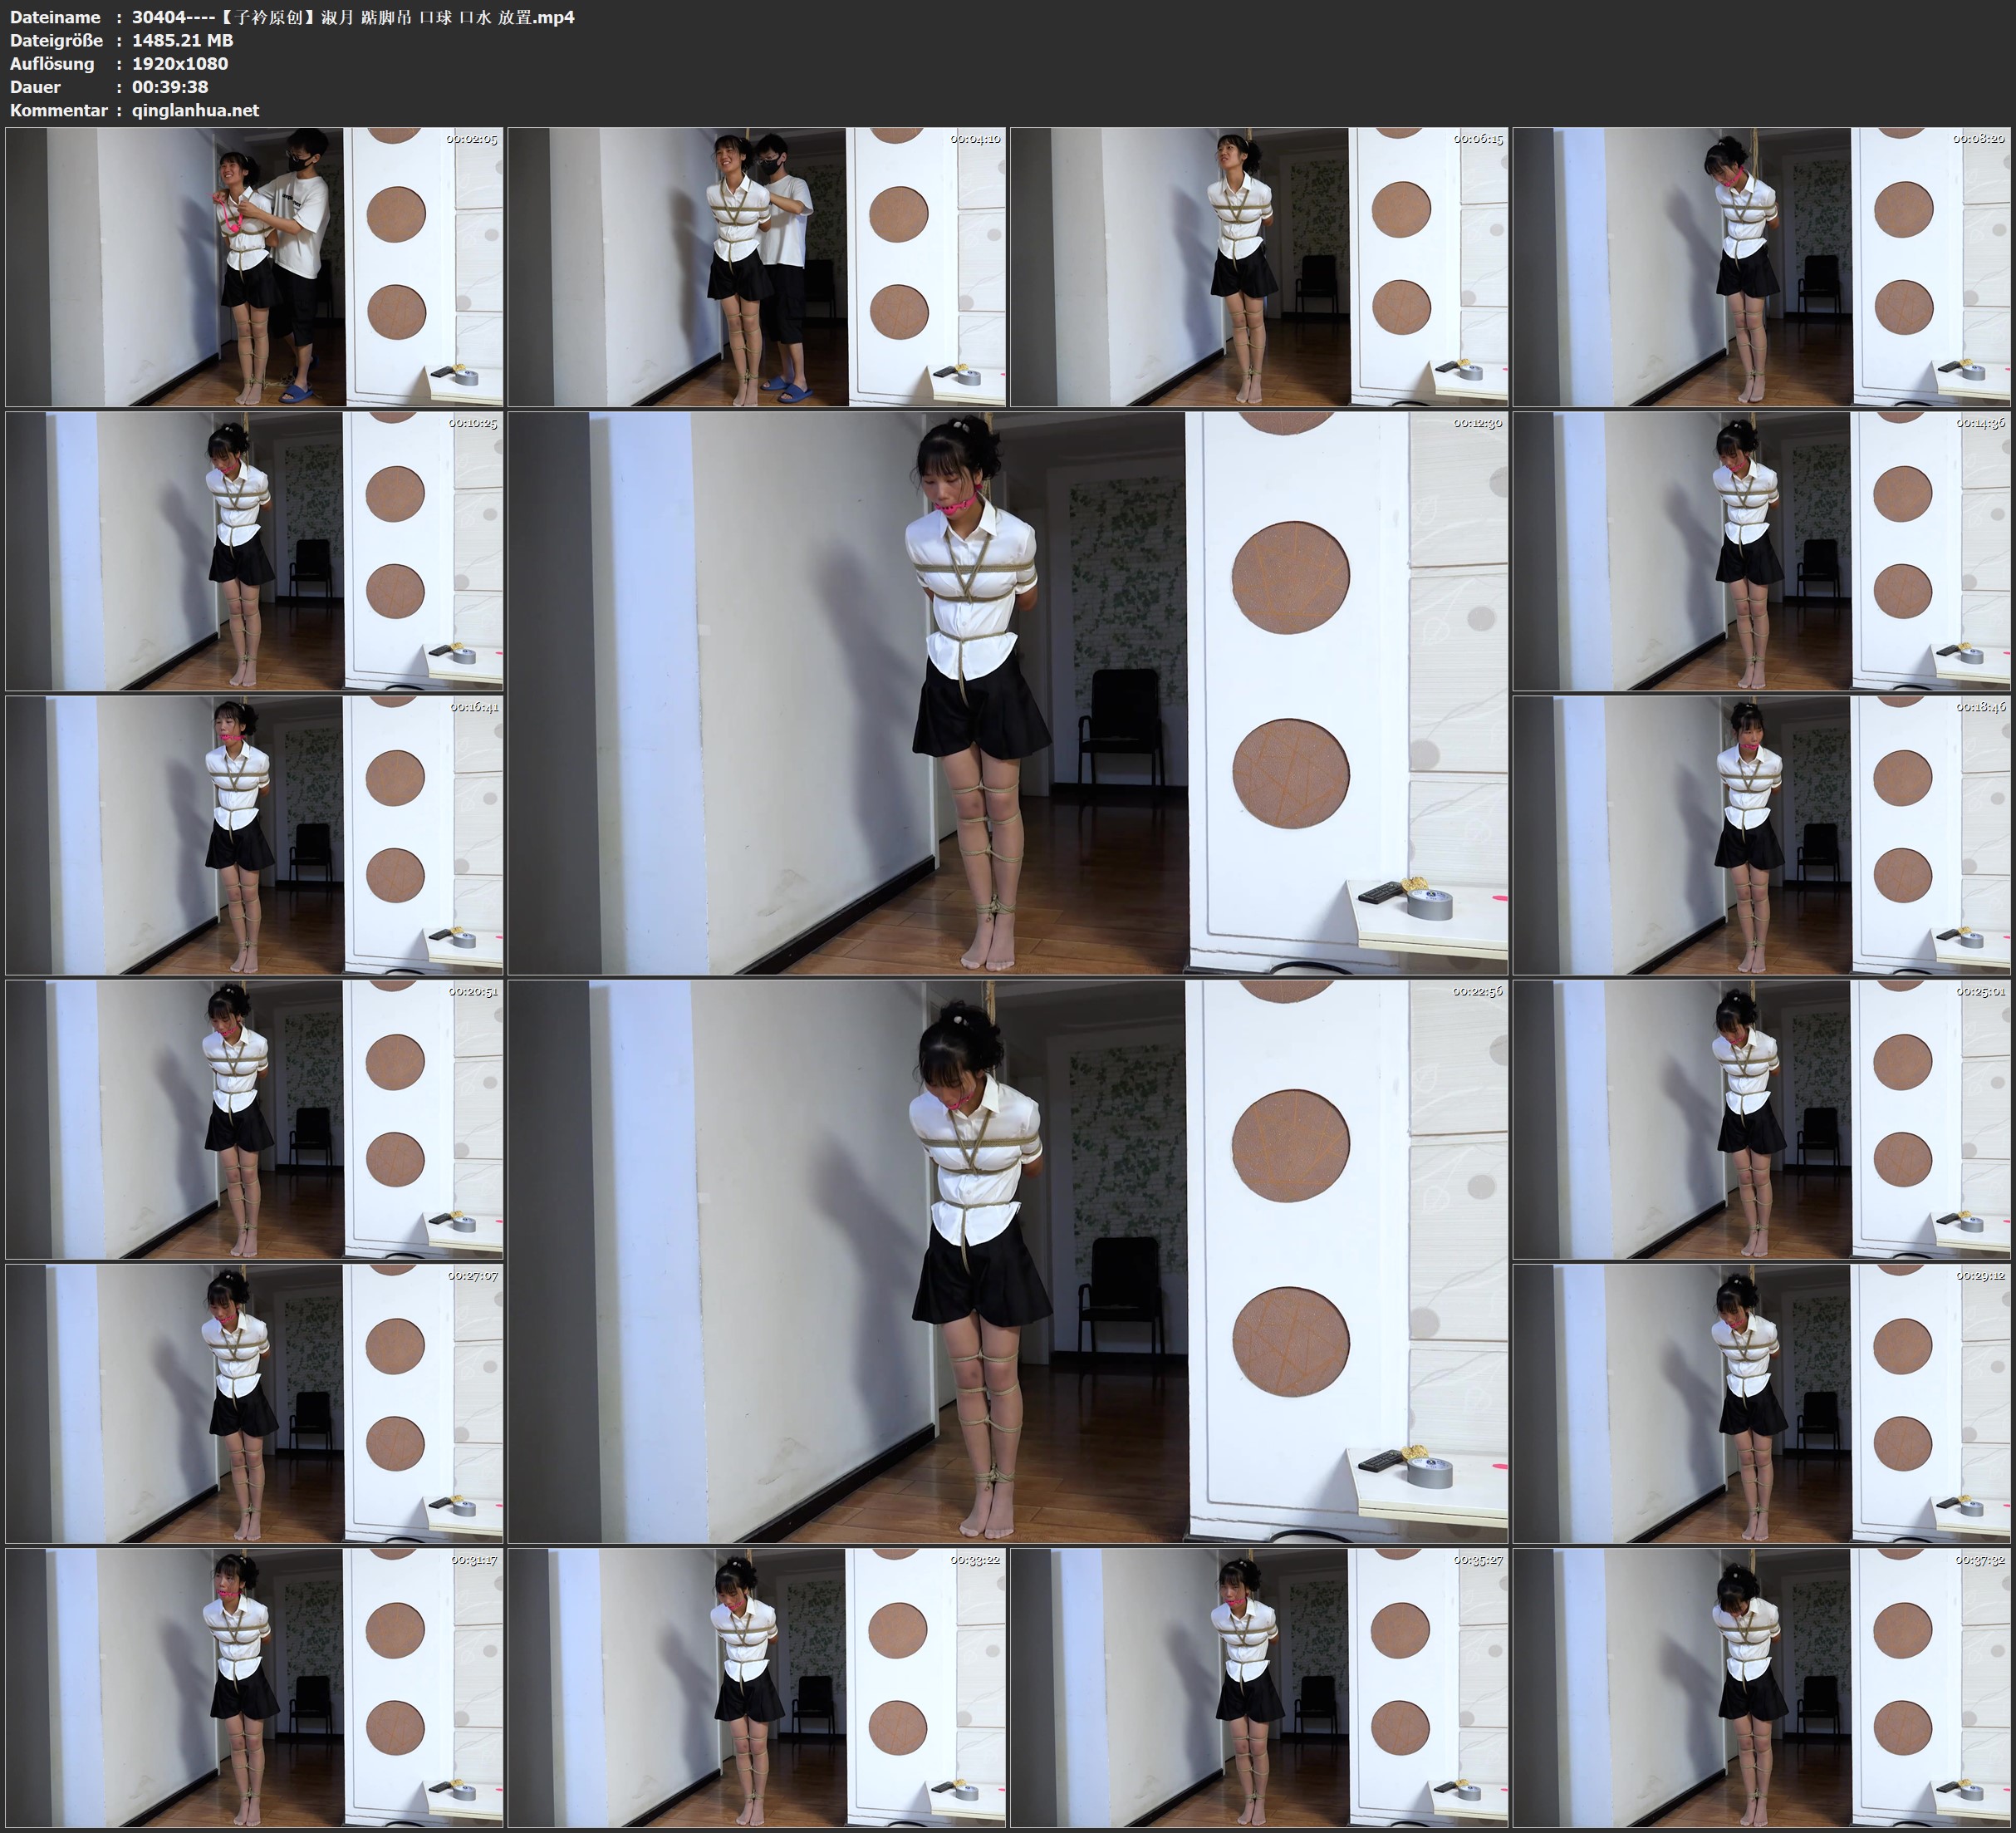Screen dimensions: 2016x1833
Task: Click the 1920x1080 resolution value
Action: [180, 63]
